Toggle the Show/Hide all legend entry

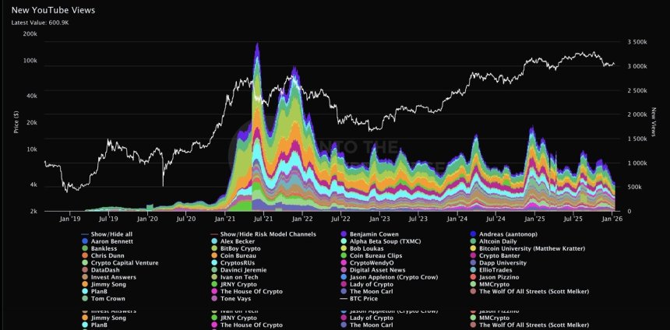tap(108, 234)
